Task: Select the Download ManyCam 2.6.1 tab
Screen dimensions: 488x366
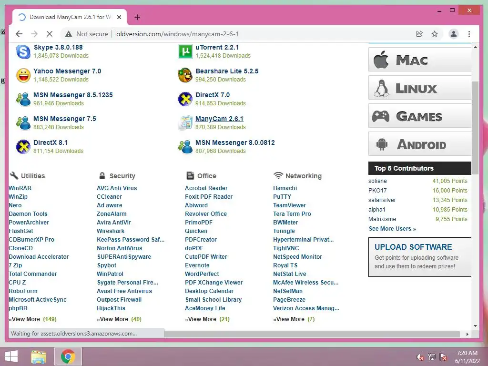Action: [70, 17]
